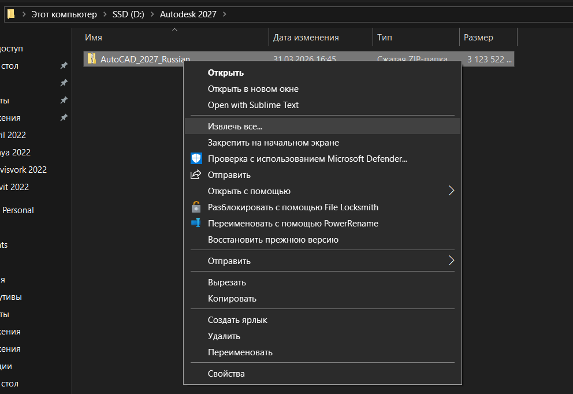This screenshot has height=394, width=573.
Task: Click the Microsoft Defender shield icon
Action: pyautogui.click(x=196, y=159)
